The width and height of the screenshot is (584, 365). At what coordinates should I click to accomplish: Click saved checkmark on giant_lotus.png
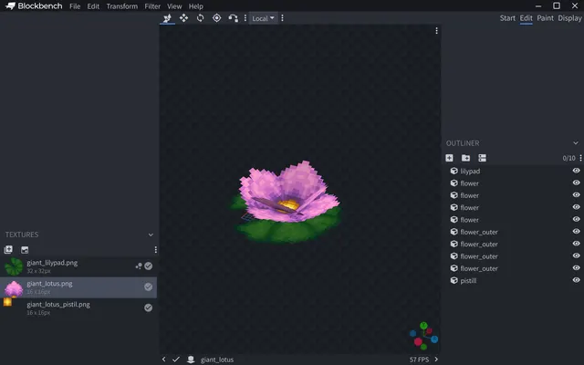click(x=148, y=287)
